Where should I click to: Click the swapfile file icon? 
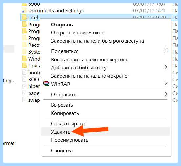click(x=24, y=100)
